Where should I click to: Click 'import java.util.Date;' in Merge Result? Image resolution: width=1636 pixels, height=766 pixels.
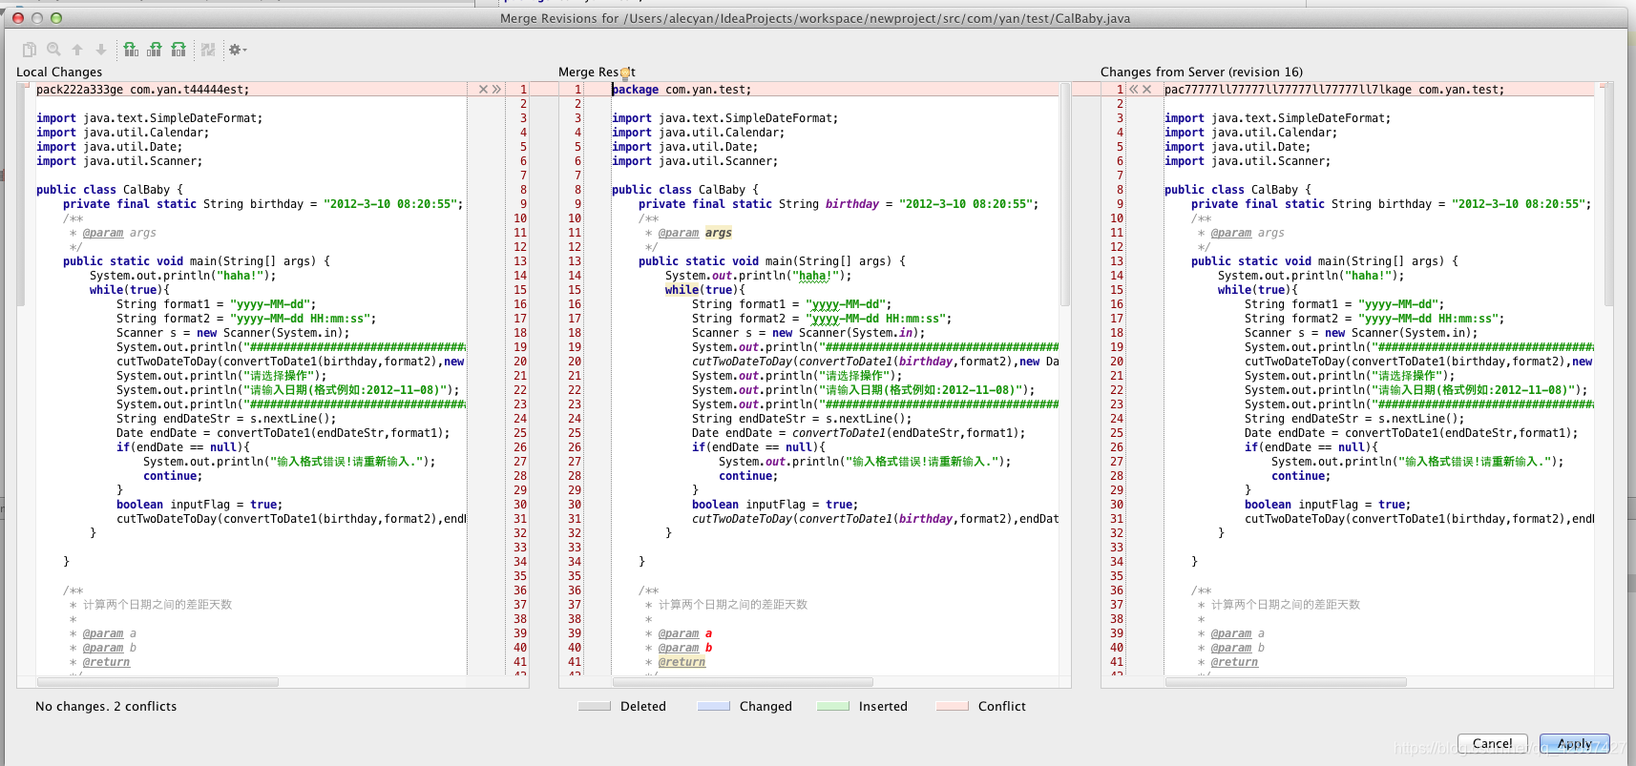point(684,147)
